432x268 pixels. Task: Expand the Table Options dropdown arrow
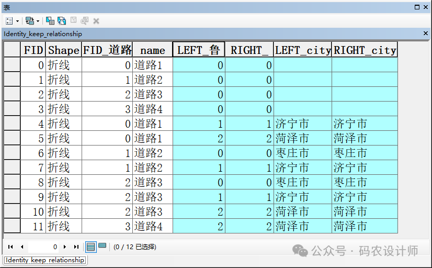point(17,21)
